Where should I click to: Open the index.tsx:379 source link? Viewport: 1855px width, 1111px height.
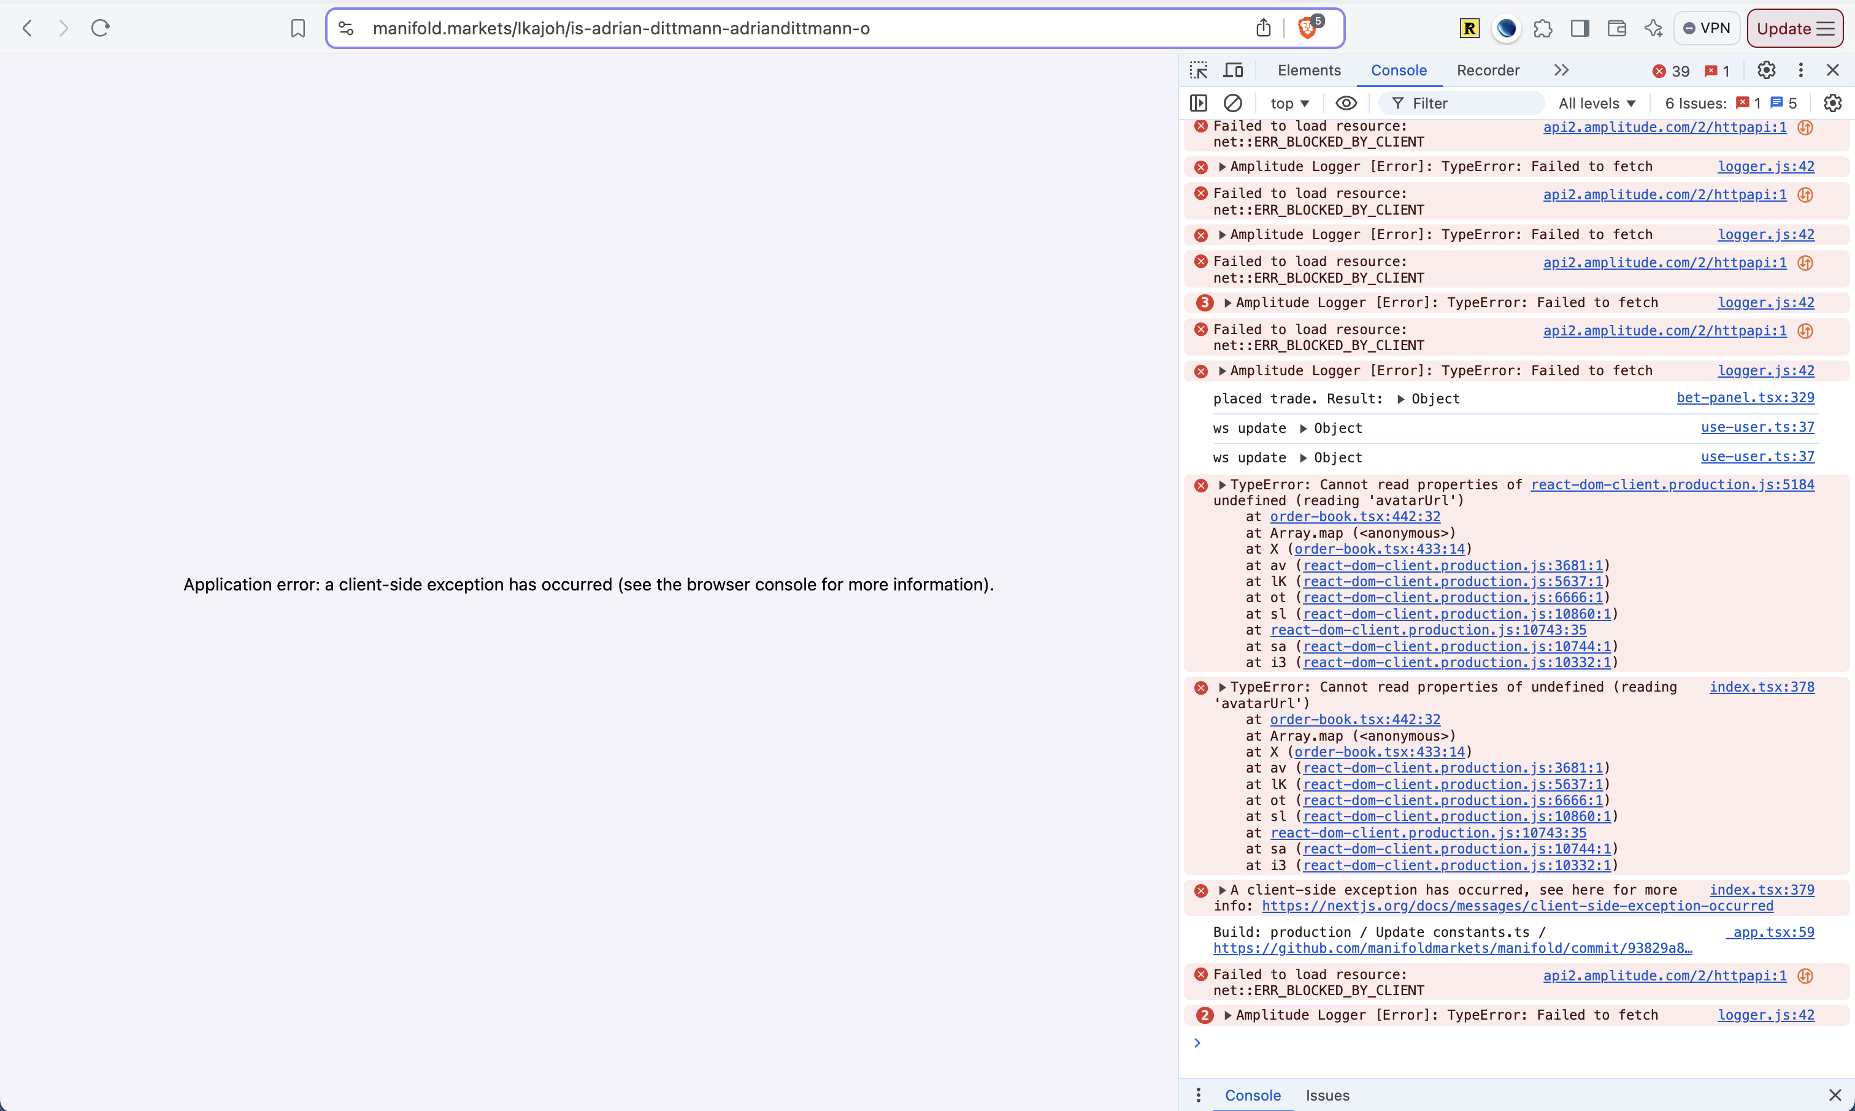tap(1761, 890)
